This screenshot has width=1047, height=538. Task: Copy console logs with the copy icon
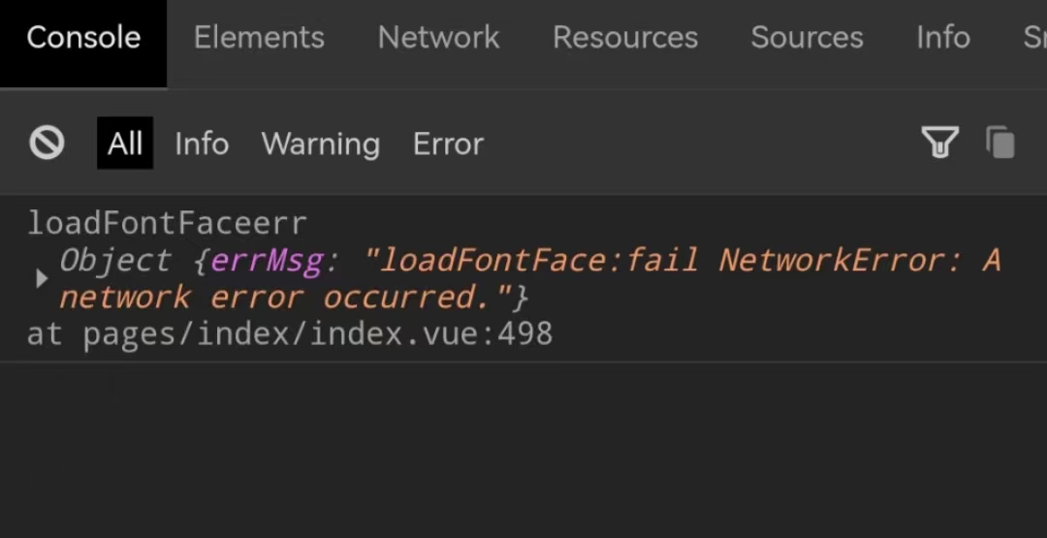[x=1000, y=143]
